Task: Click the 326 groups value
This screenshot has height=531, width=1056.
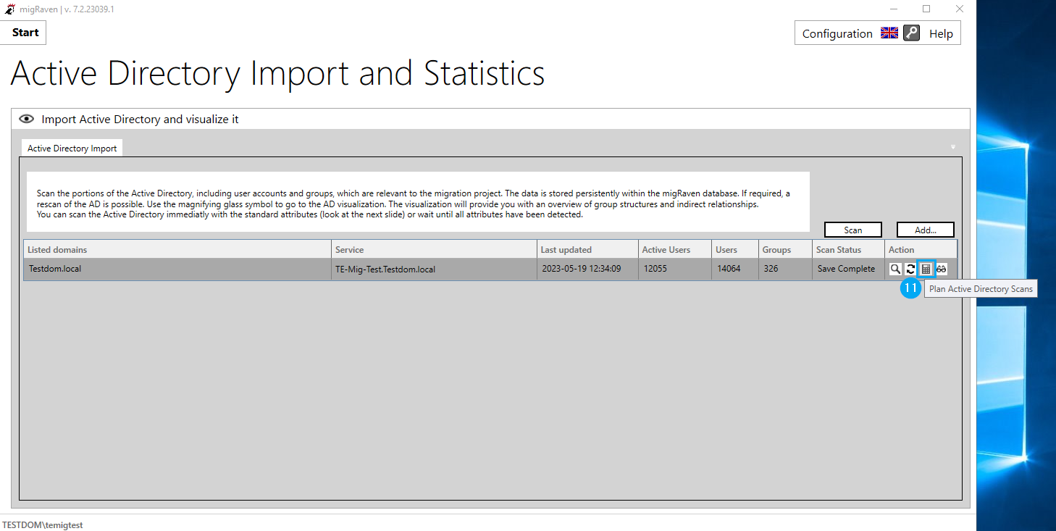Action: [x=785, y=269]
